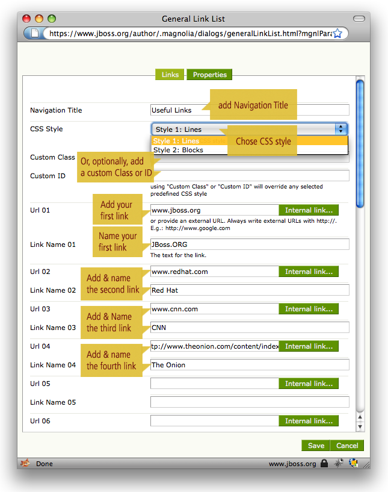Switch to the Properties tab
The height and width of the screenshot is (492, 388).
[x=209, y=75]
